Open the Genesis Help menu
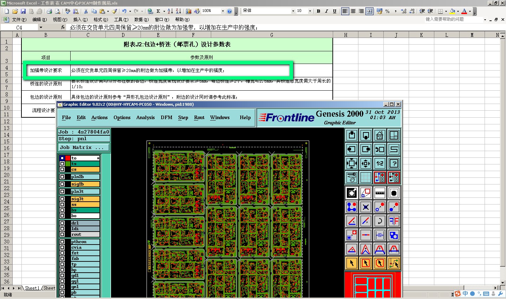This screenshot has width=506, height=299. coord(245,117)
